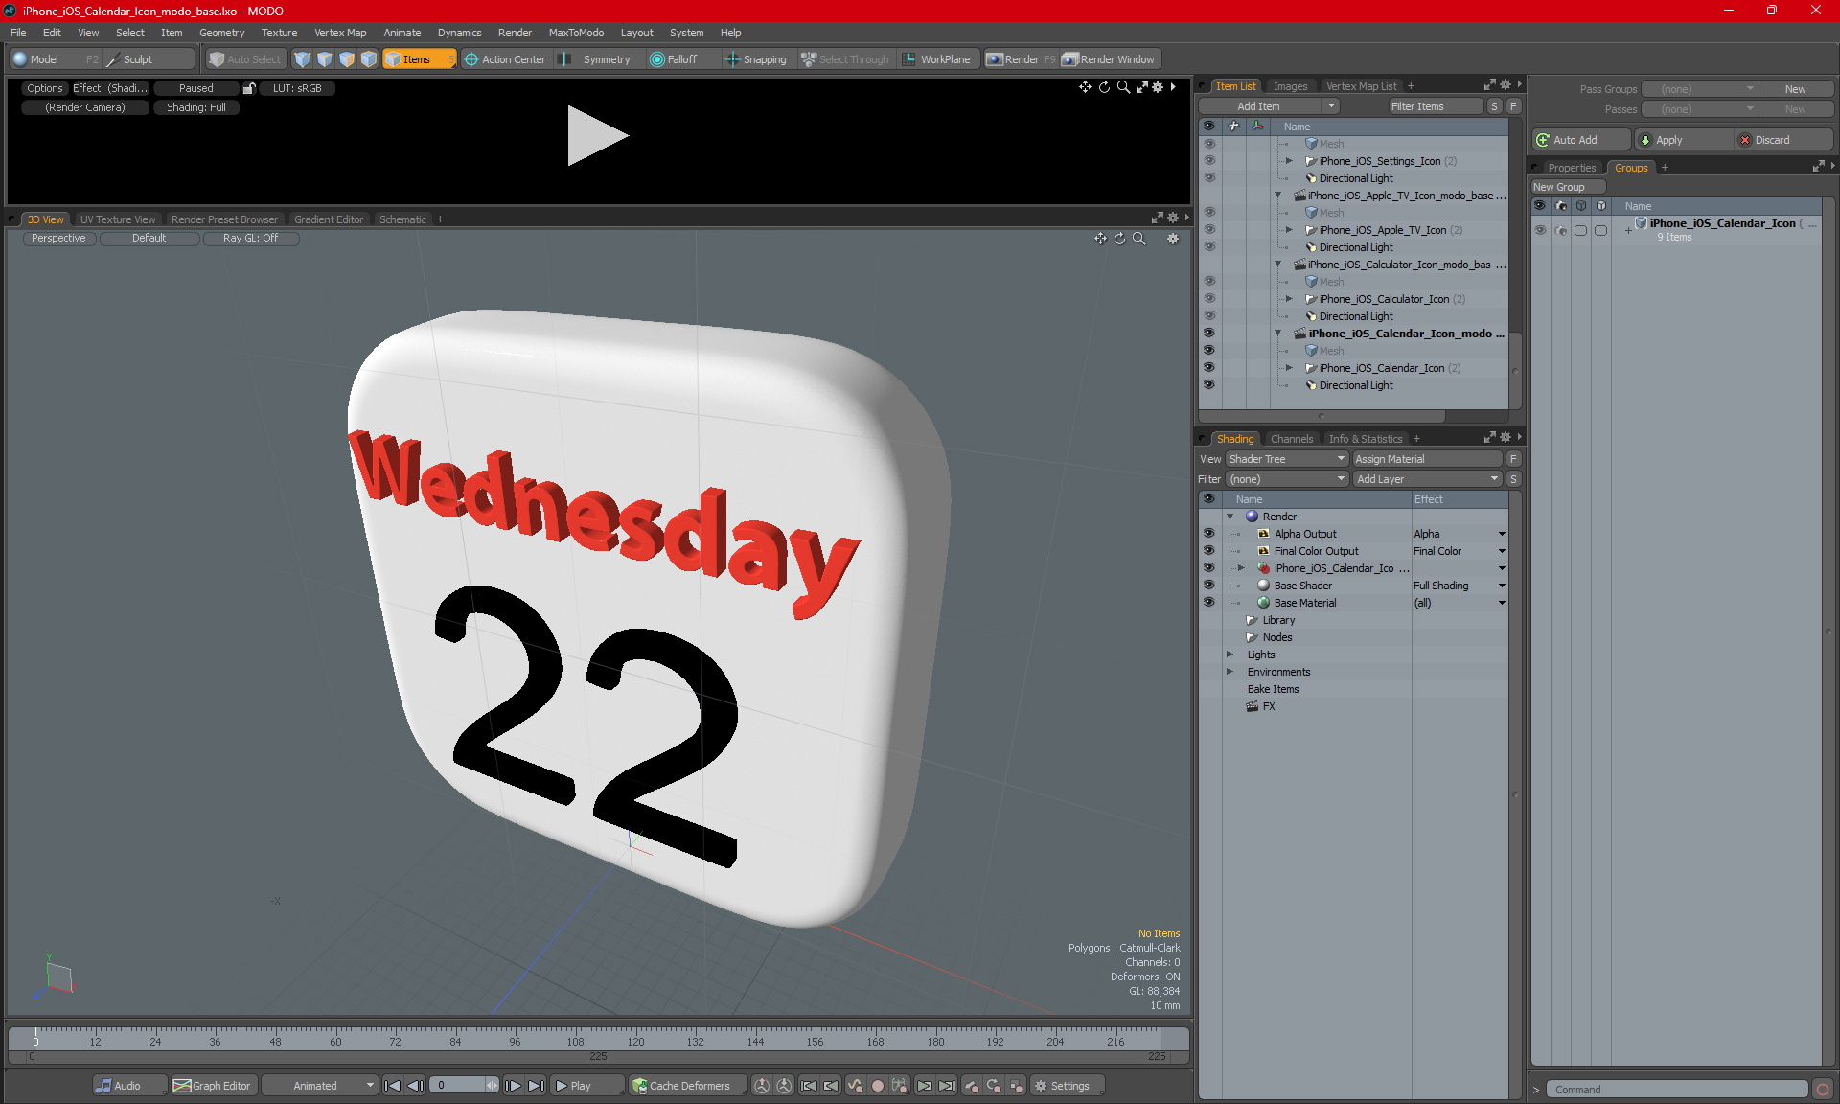
Task: Toggle visibility of iPhone_iOS_Calculator_Icon item
Action: coord(1208,299)
